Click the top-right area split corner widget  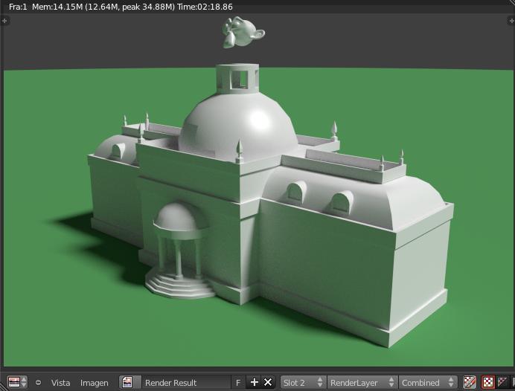[x=511, y=20]
